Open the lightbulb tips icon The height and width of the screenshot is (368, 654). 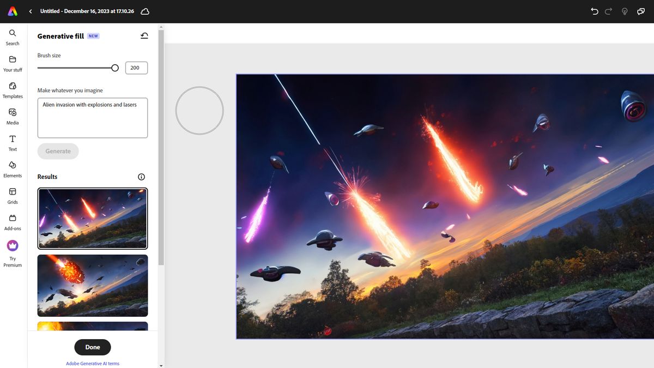coord(625,11)
